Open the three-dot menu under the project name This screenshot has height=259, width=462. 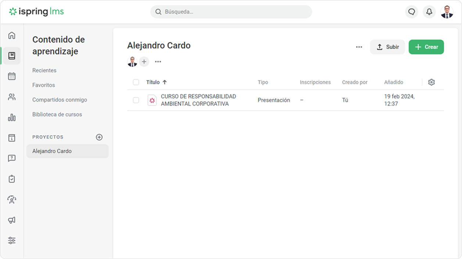[158, 62]
